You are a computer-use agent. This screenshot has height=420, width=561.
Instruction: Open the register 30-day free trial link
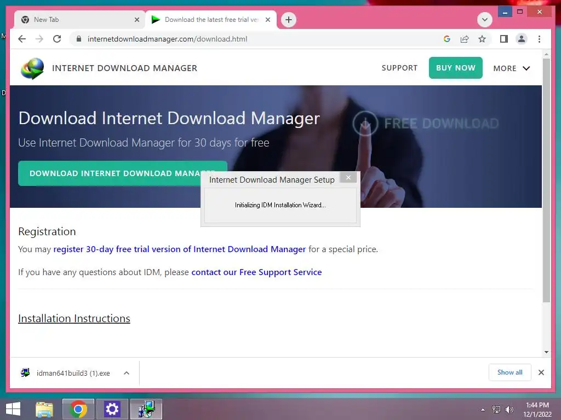[180, 249]
